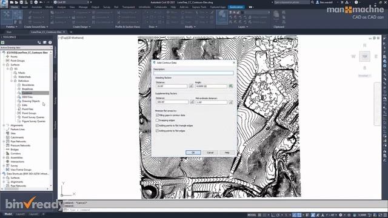The image size is (388, 218).
Task: Expand the Pipe Networks node
Action: coord(4,141)
